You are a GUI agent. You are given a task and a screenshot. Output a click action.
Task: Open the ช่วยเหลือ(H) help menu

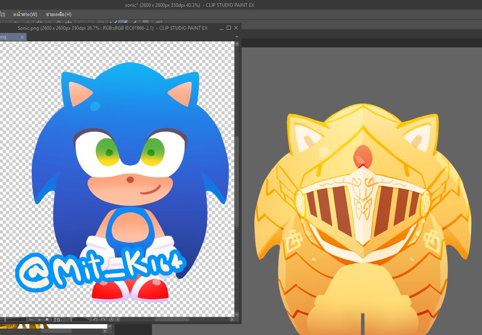[x=58, y=14]
